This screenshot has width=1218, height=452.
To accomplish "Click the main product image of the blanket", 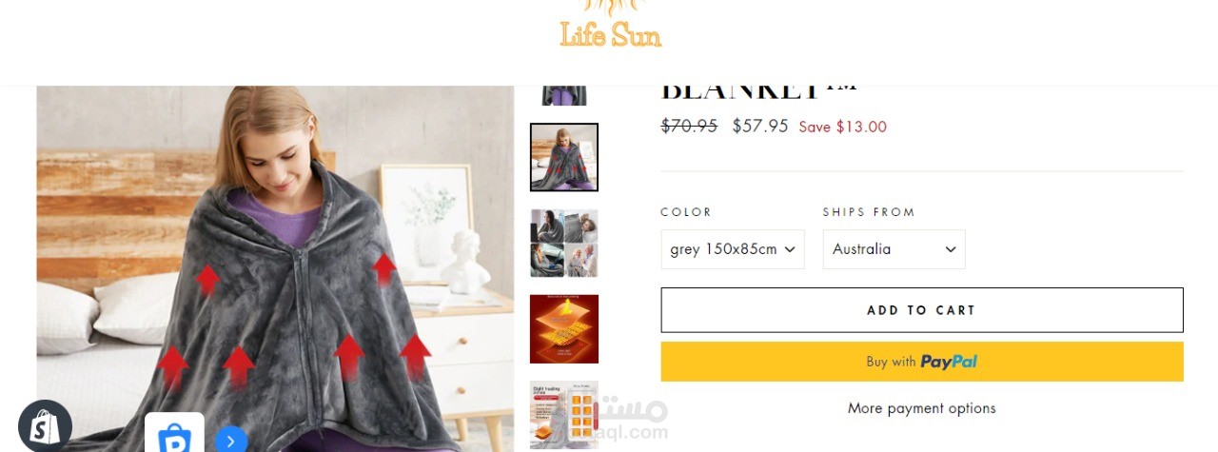I will click(275, 268).
